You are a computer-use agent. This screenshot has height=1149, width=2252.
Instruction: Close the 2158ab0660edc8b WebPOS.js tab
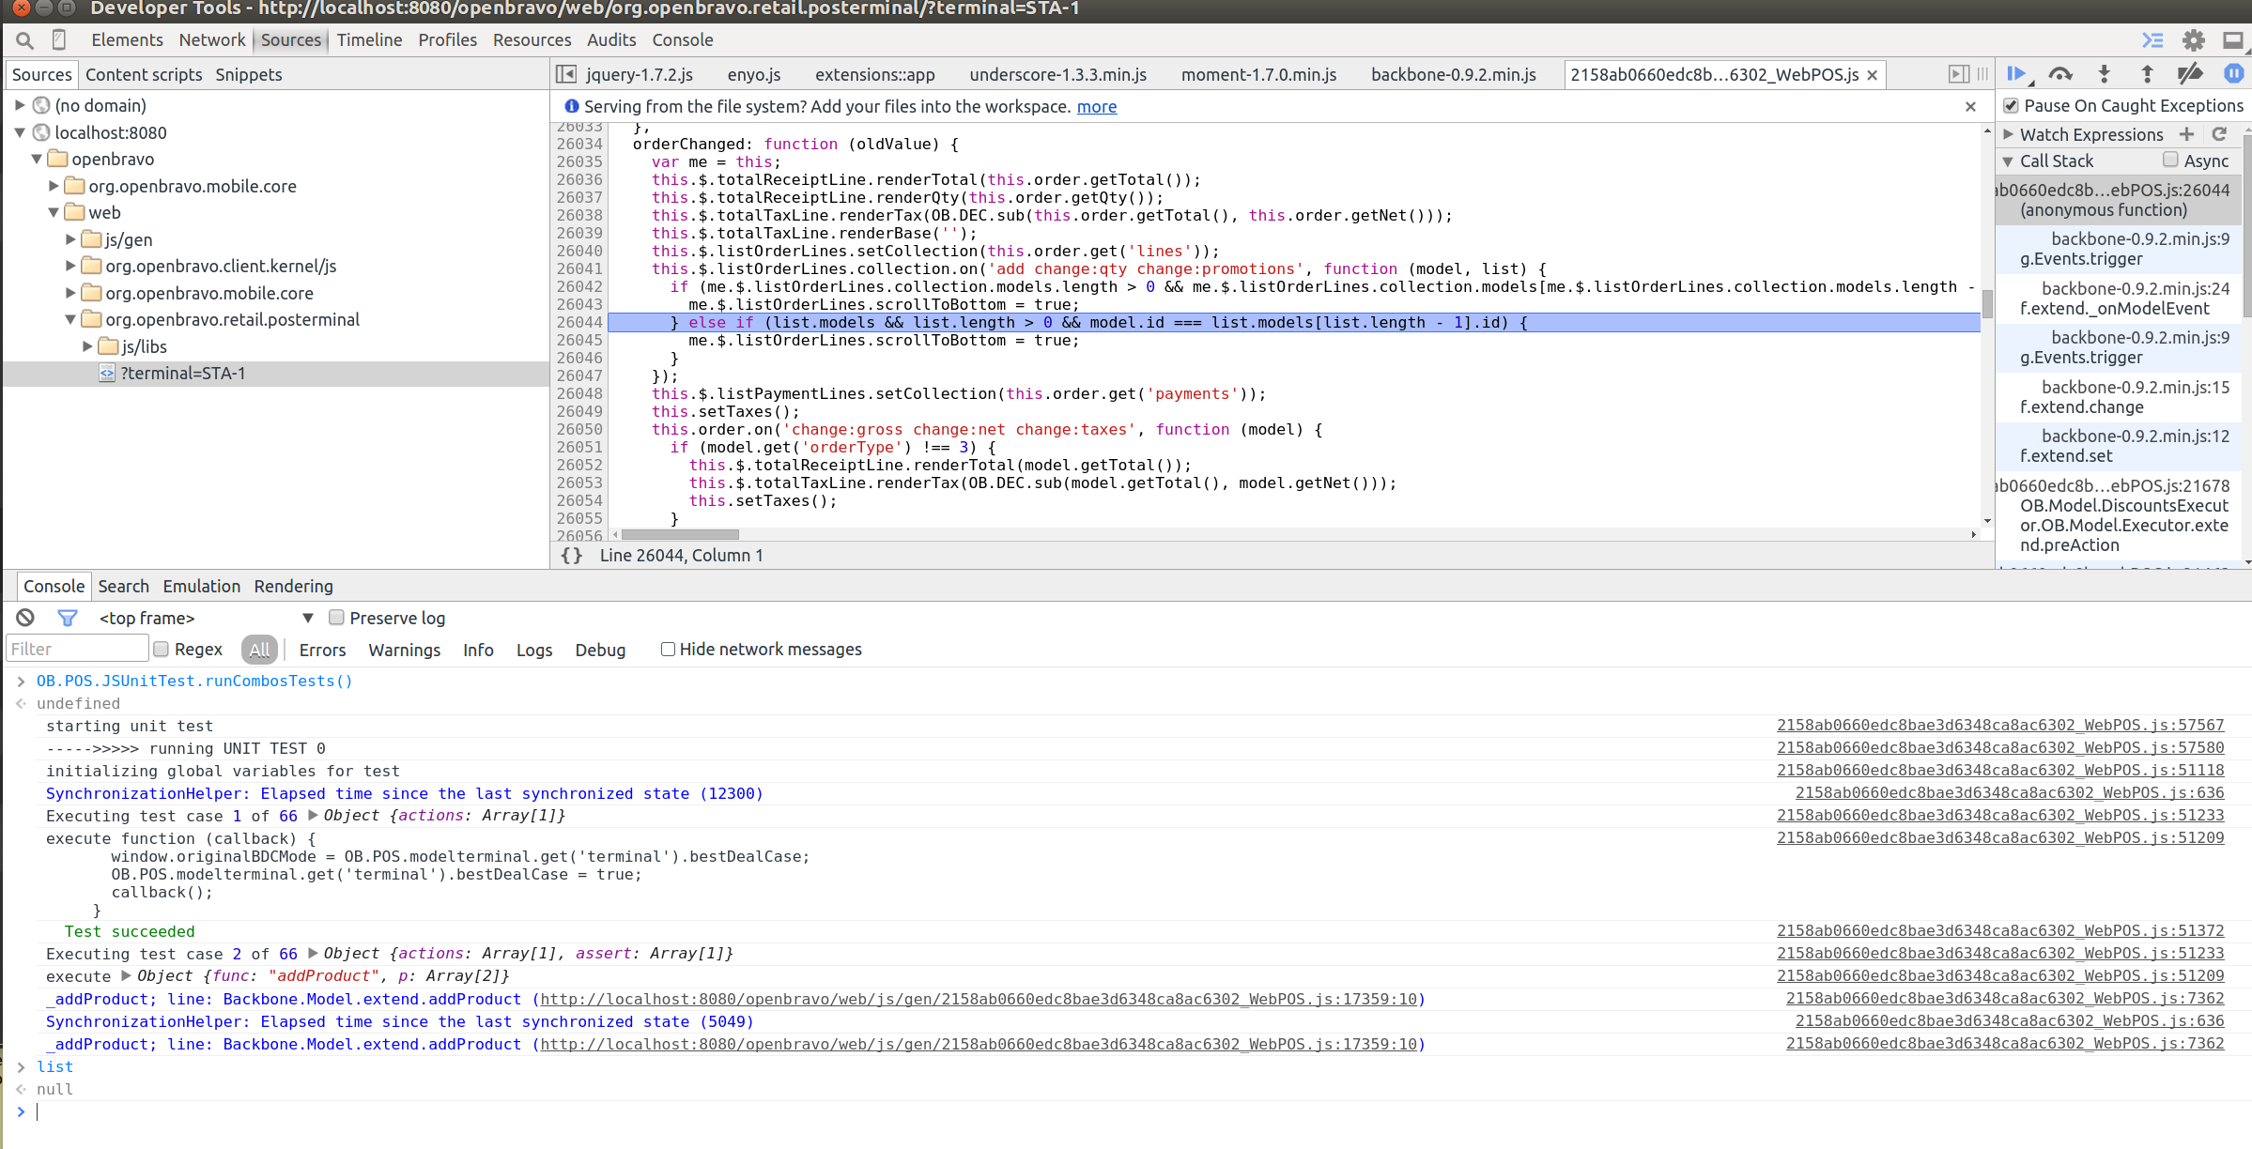click(1872, 75)
